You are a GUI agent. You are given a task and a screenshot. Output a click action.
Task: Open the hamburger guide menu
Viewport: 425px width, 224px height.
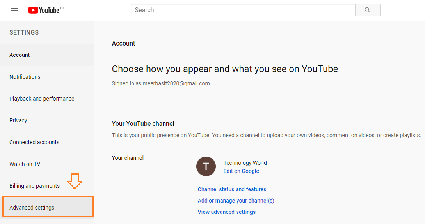pyautogui.click(x=14, y=10)
